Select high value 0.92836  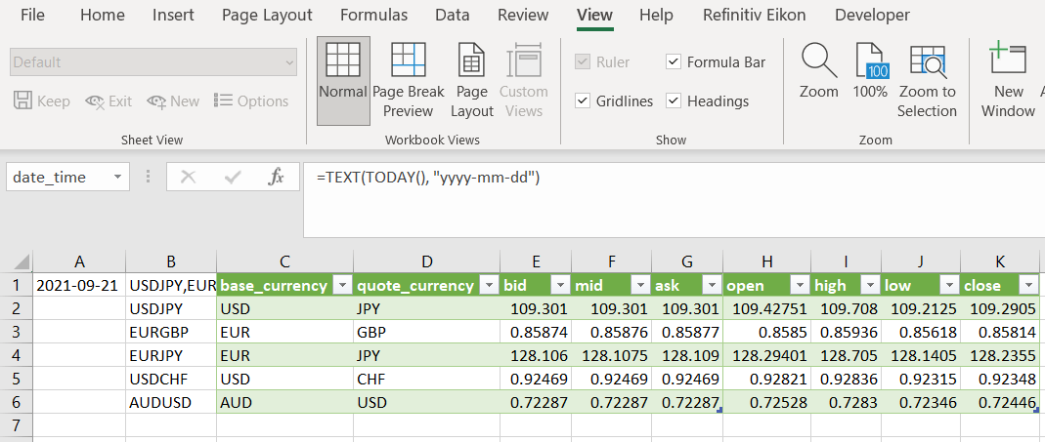tap(847, 379)
